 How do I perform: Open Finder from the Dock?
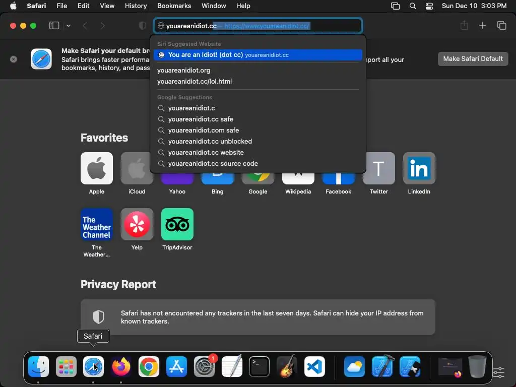[38, 366]
